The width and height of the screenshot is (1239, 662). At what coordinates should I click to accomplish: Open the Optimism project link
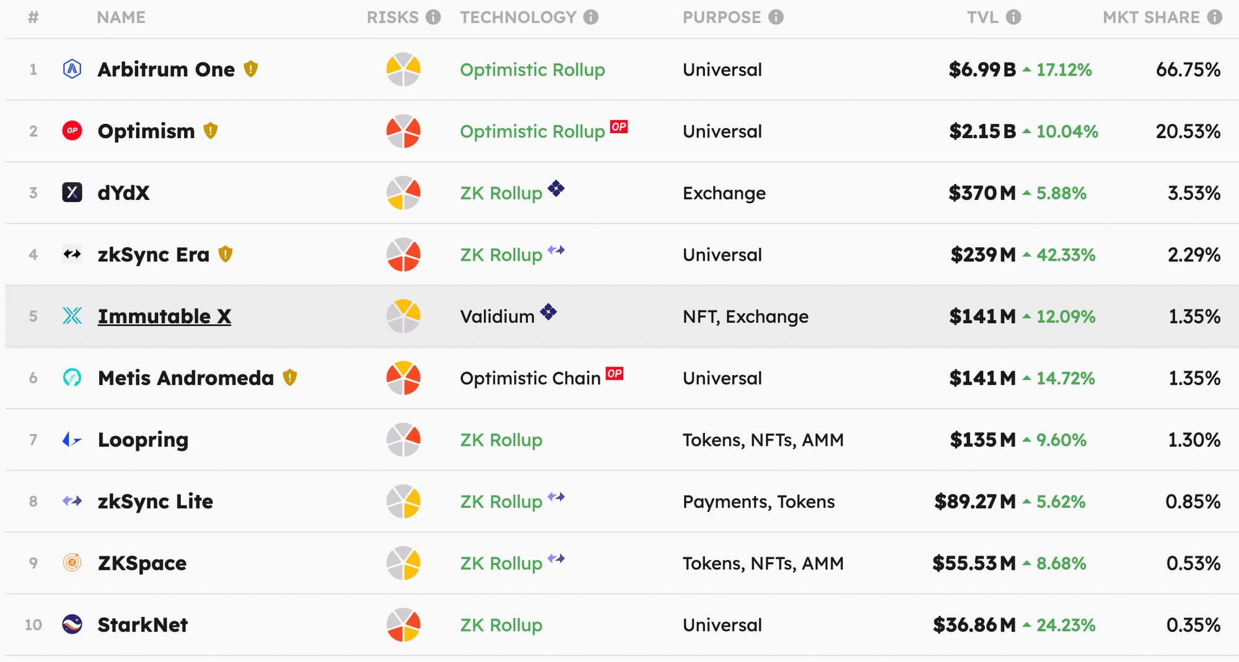[146, 131]
